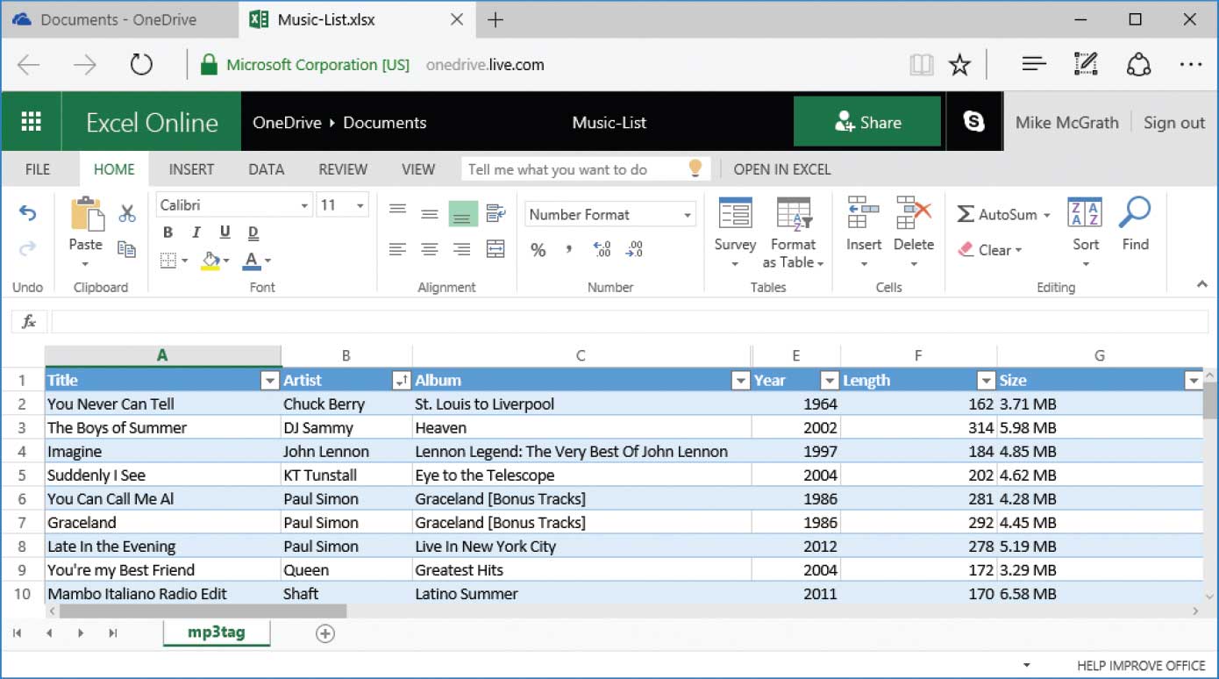Refresh the browser page

click(141, 64)
